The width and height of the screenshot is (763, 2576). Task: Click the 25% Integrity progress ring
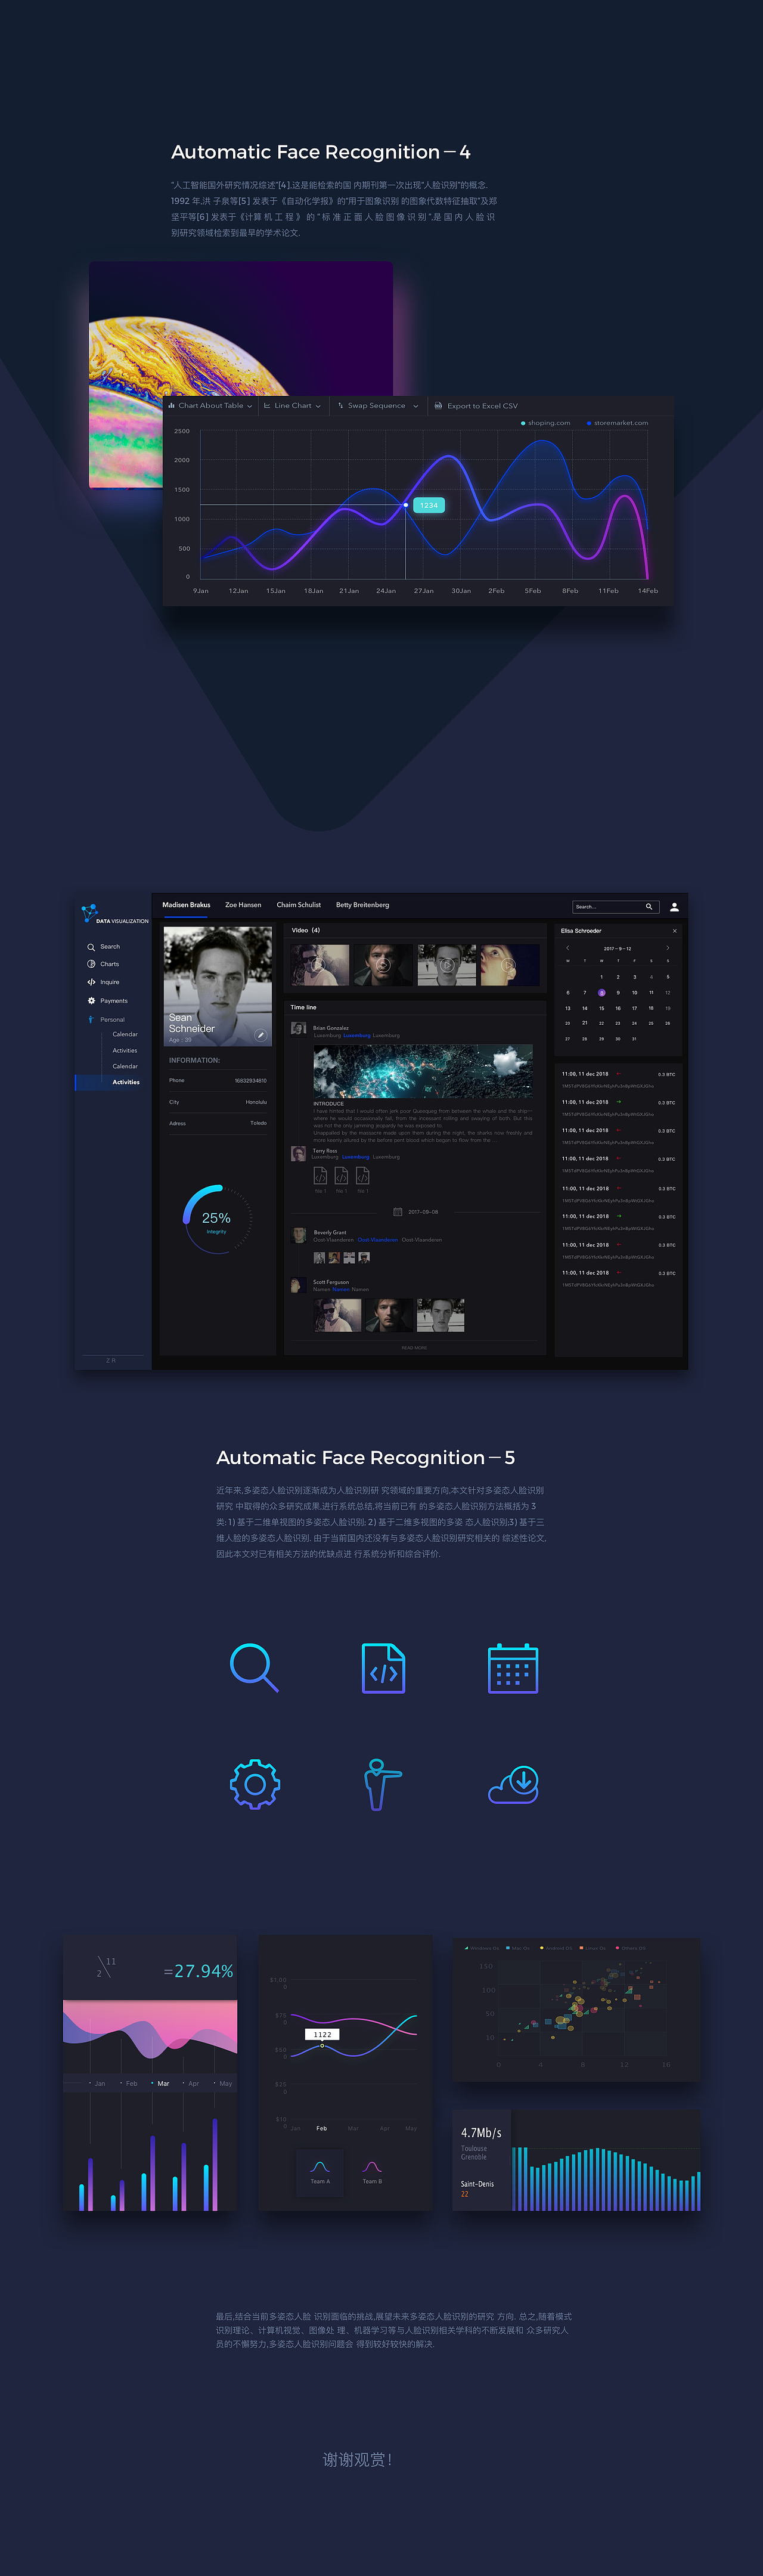(x=216, y=1219)
